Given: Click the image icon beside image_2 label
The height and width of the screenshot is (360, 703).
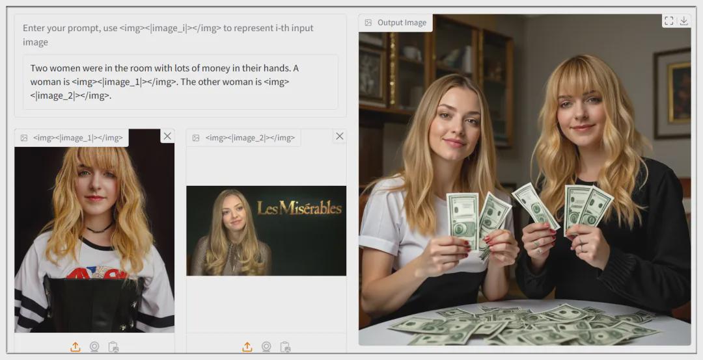Looking at the screenshot, I should [196, 138].
